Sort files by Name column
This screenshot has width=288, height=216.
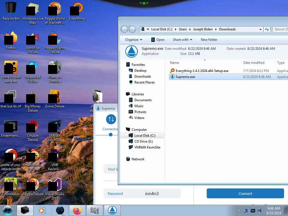point(205,63)
